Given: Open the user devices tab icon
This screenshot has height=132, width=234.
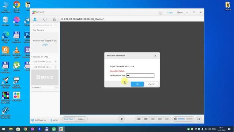Looking at the screenshot, I should (x=35, y=19).
